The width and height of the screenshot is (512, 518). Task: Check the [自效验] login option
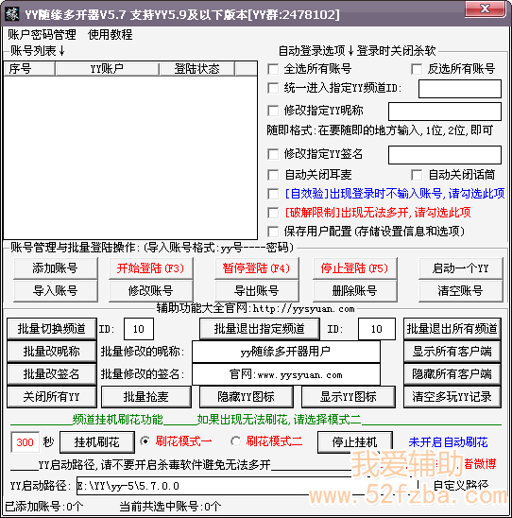click(273, 194)
